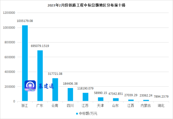
Task: Click the 云南 bar
Action: click(x=55, y=90)
